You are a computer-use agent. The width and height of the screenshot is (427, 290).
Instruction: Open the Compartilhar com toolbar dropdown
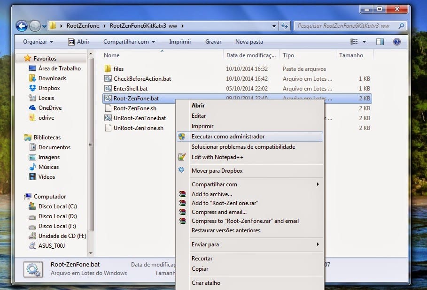130,42
